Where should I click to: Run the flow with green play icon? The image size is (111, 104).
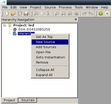(101, 14)
